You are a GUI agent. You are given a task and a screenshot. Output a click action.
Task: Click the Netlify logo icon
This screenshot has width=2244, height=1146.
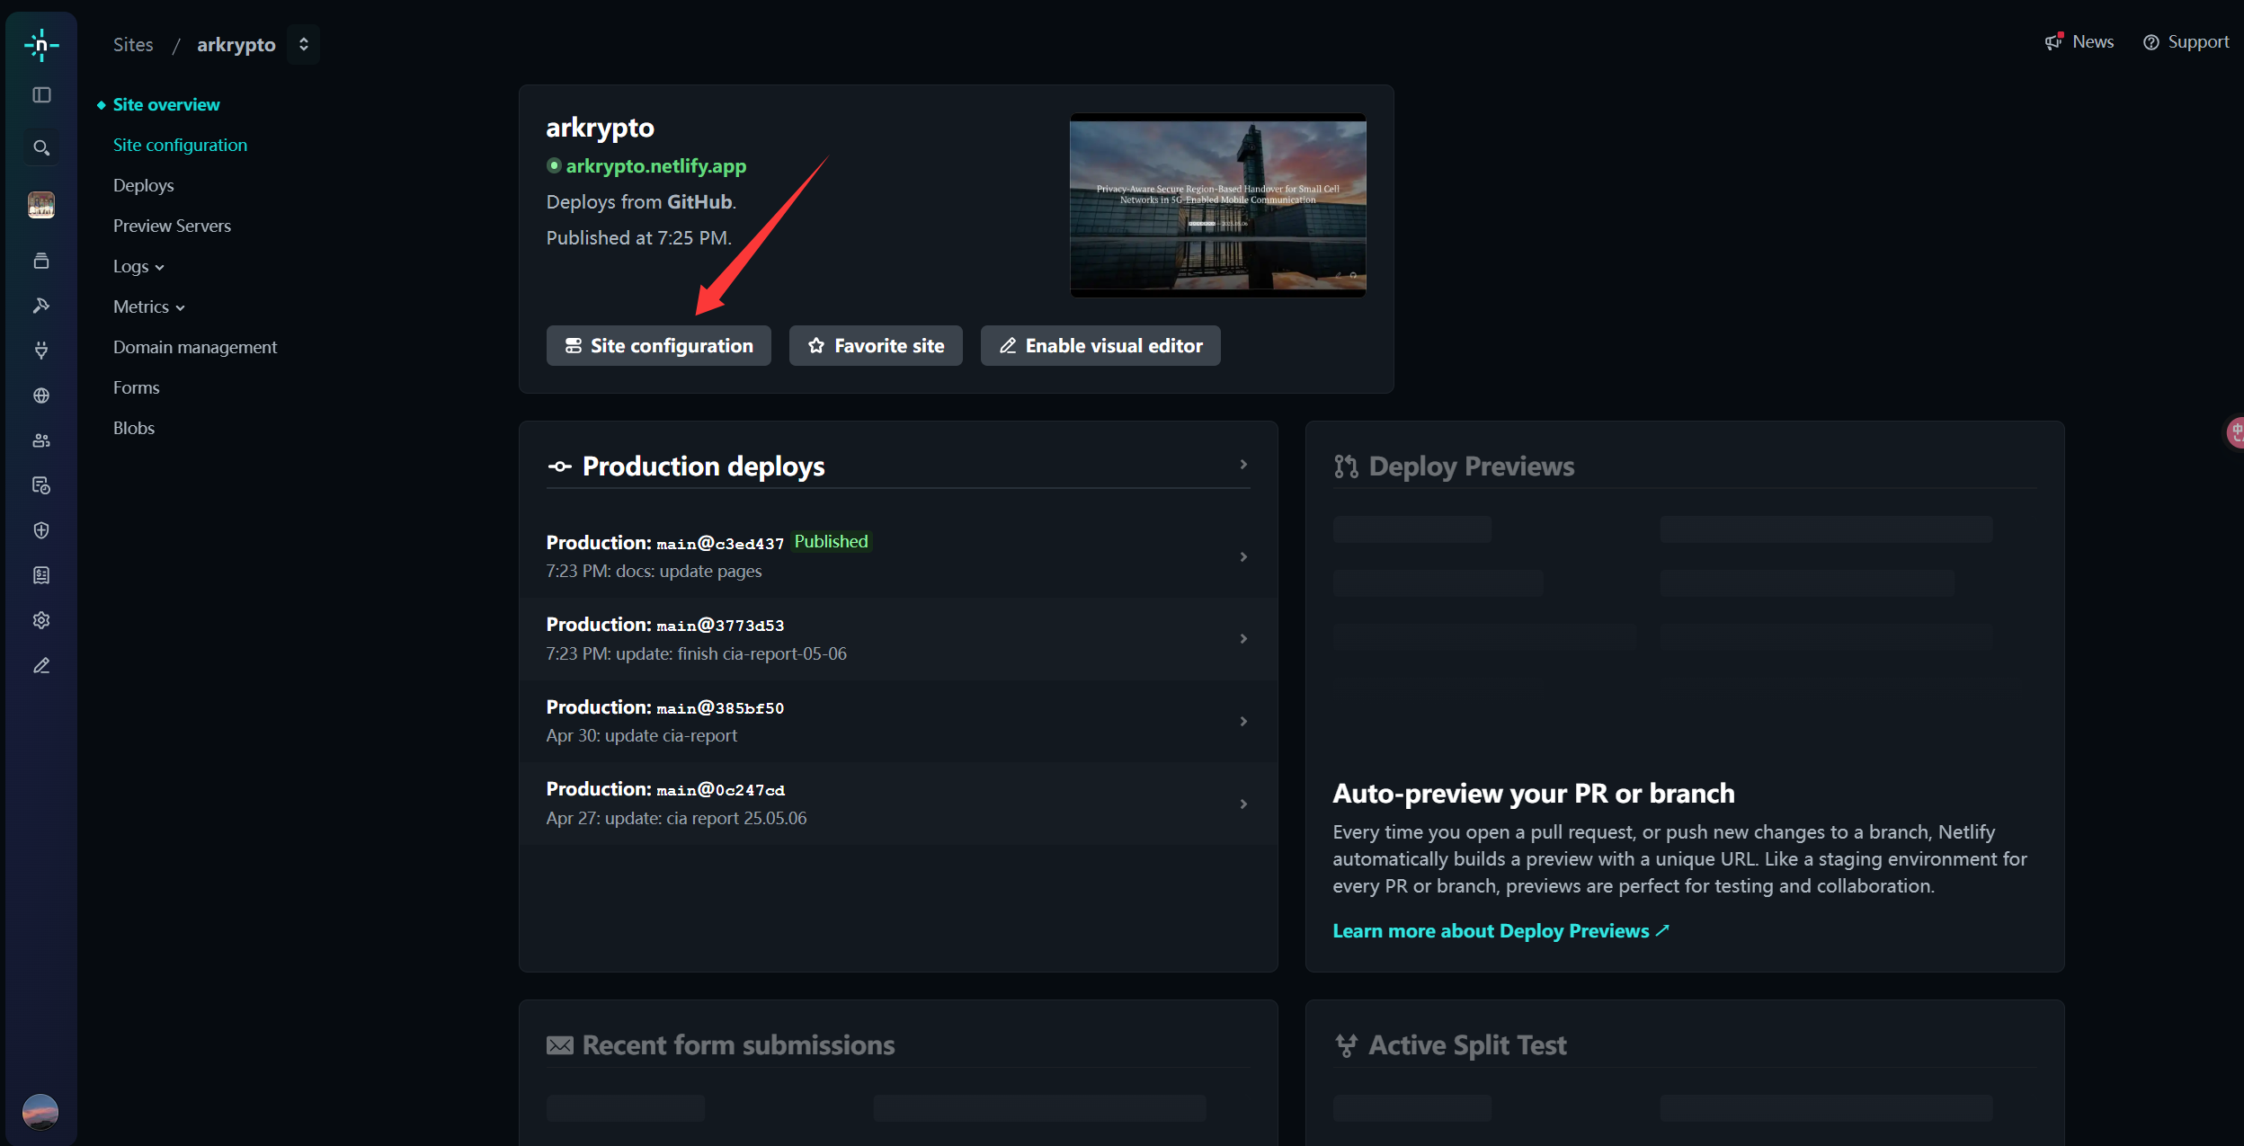41,44
